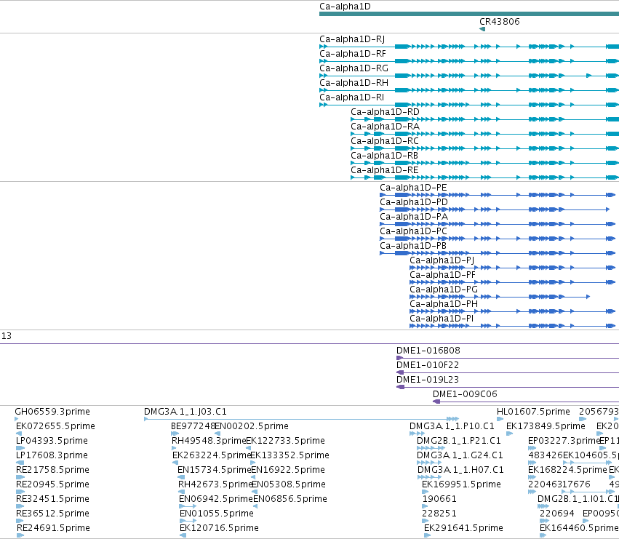
Task: Click EST RH49548.3prime
Action: 209,441
